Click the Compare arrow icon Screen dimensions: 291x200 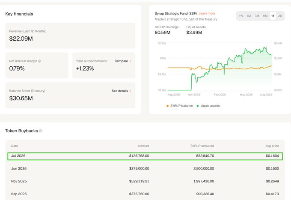click(x=130, y=61)
